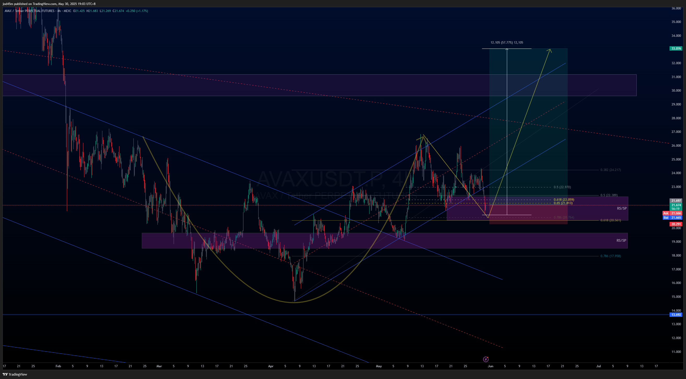Click the 56:19 candle countdown timer
Screen dimensions: 686x379
(676, 209)
